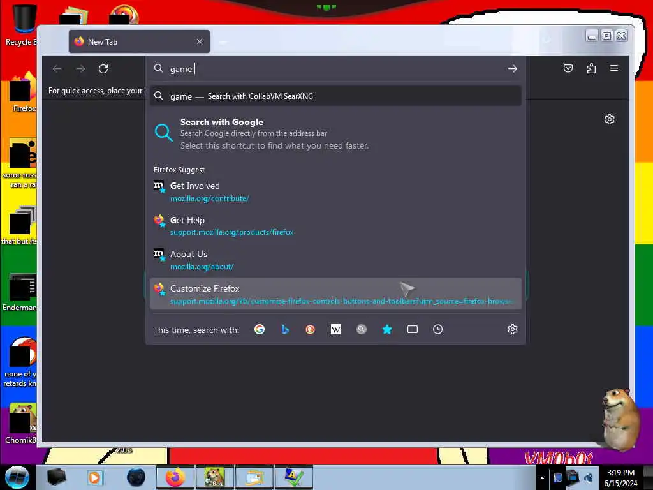Show hidden tray icons arrow
Screen dimensions: 653x490
542,478
